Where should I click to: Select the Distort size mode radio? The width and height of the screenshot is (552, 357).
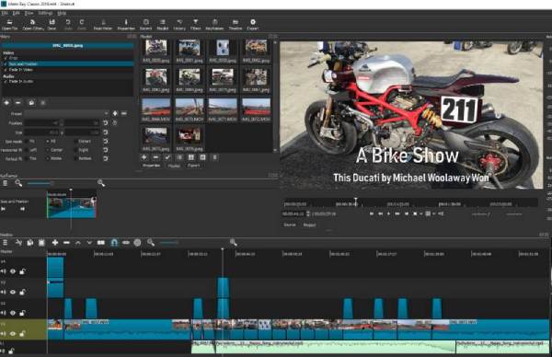click(x=76, y=141)
